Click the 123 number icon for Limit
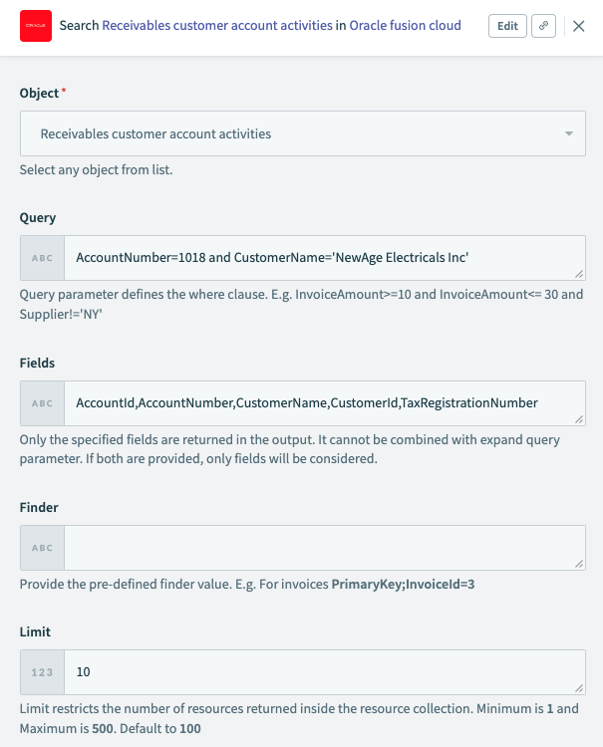Viewport: 603px width, 747px height. [43, 672]
